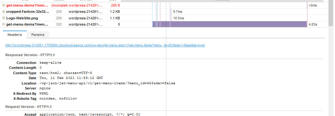Viewport: 335px width, 116px height.
Task: Click the 10.5ms timeline marker
Action: click(x=171, y=18)
